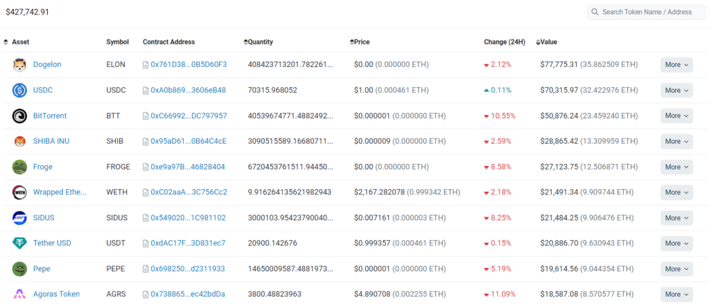710x308 pixels.
Task: Sort table by Asset column
Action: pos(17,42)
